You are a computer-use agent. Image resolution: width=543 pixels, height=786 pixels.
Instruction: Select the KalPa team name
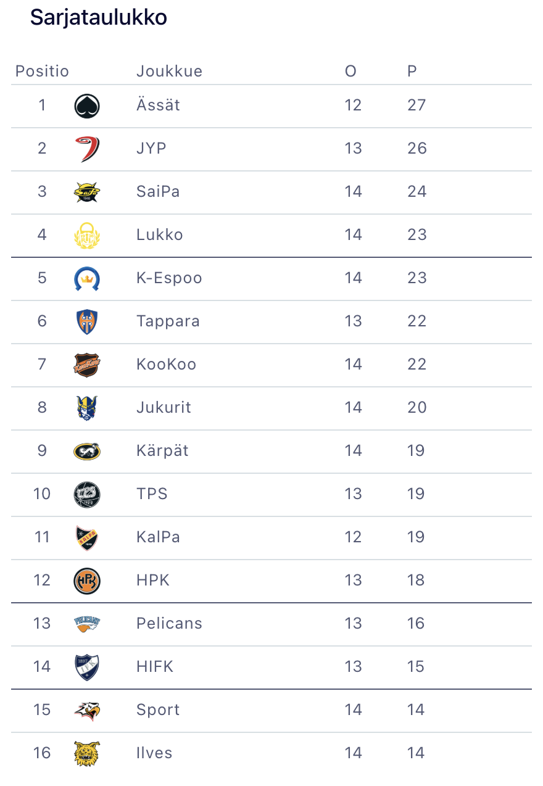tap(158, 537)
